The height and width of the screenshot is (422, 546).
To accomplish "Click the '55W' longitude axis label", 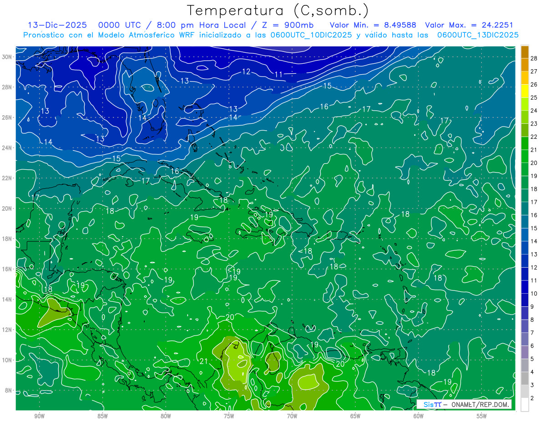I will [482, 416].
